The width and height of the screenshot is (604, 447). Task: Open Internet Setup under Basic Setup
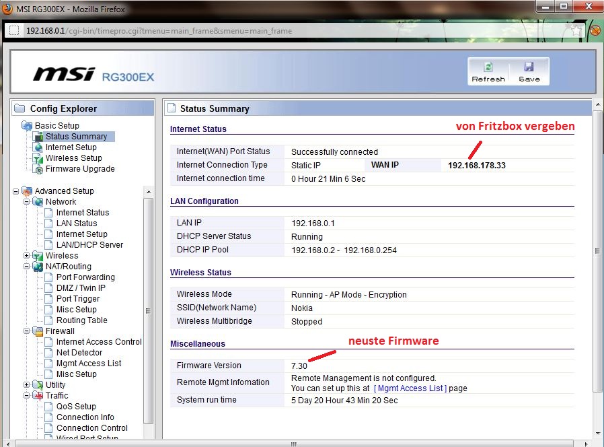[x=71, y=147]
